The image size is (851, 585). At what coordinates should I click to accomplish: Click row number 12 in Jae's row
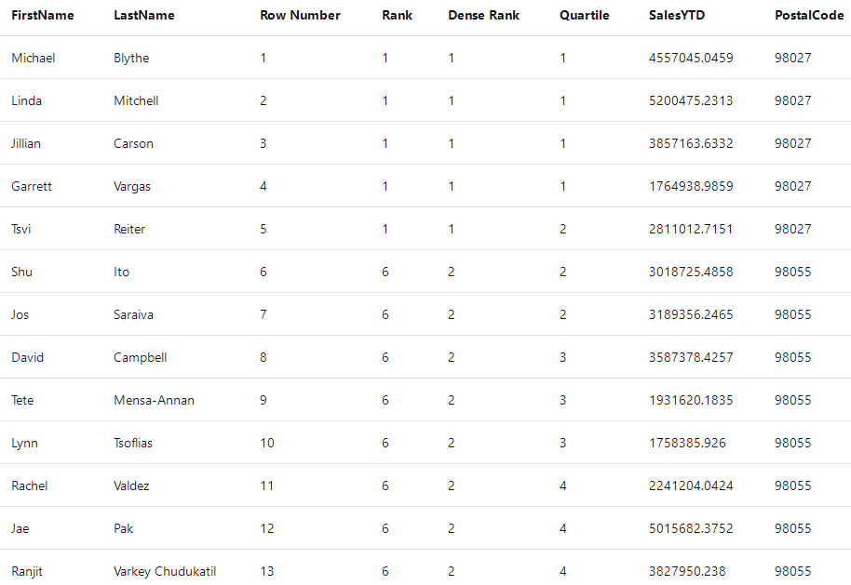(x=267, y=529)
